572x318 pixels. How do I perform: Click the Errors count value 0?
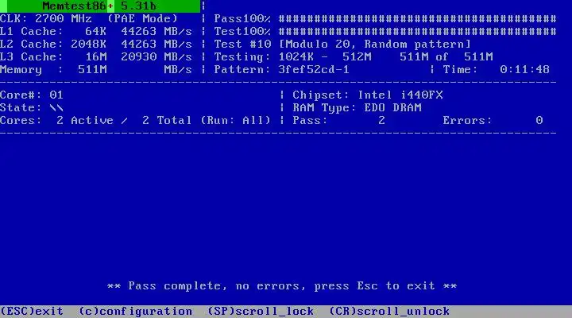click(x=539, y=121)
